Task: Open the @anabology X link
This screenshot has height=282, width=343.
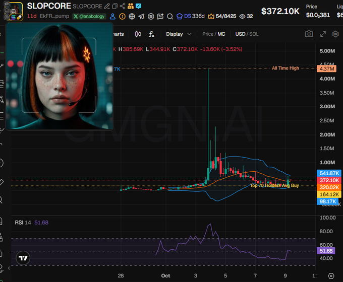Action: click(x=89, y=17)
